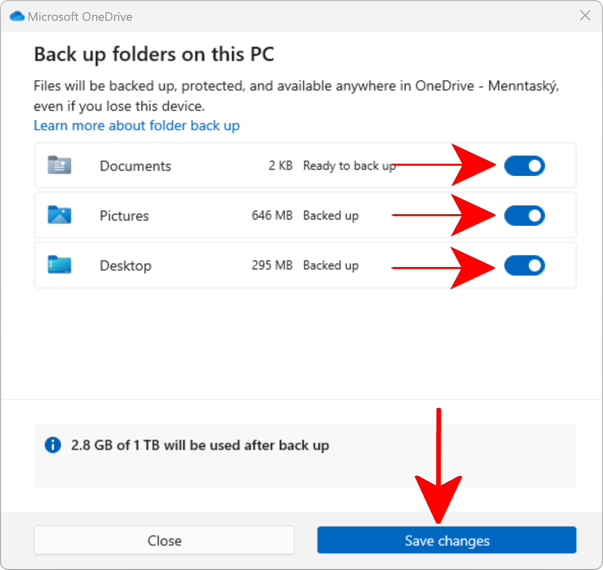Close the Microsoft OneDrive dialog window

point(585,16)
